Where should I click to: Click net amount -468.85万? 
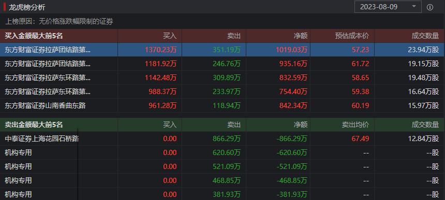pyautogui.click(x=292, y=180)
